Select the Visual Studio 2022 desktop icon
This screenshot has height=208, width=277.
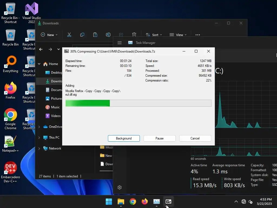pos(31,13)
